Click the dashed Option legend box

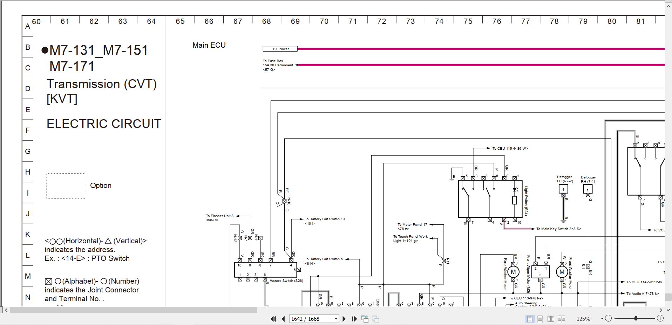tap(66, 186)
